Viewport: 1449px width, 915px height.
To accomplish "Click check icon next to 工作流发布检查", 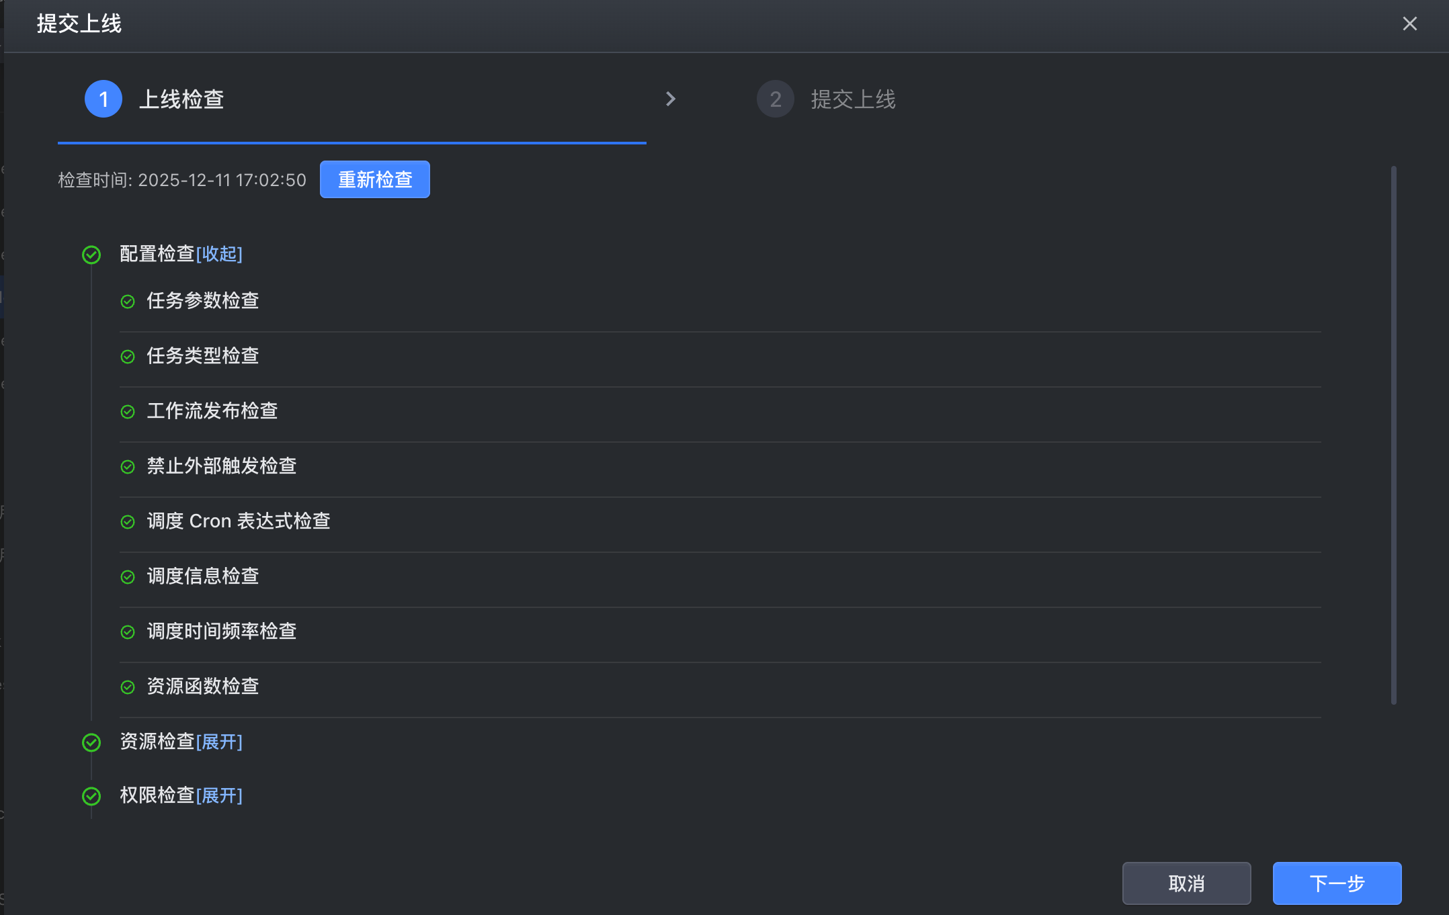I will coord(128,412).
